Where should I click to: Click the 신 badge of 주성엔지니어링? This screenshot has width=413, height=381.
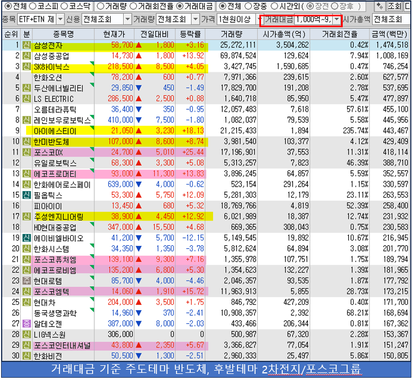pyautogui.click(x=26, y=217)
